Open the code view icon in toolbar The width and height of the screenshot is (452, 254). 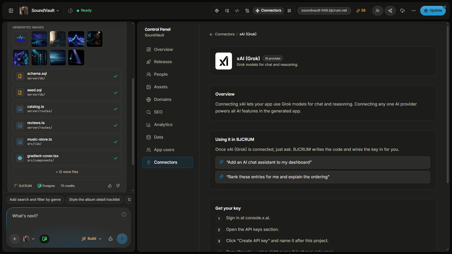coord(237,11)
